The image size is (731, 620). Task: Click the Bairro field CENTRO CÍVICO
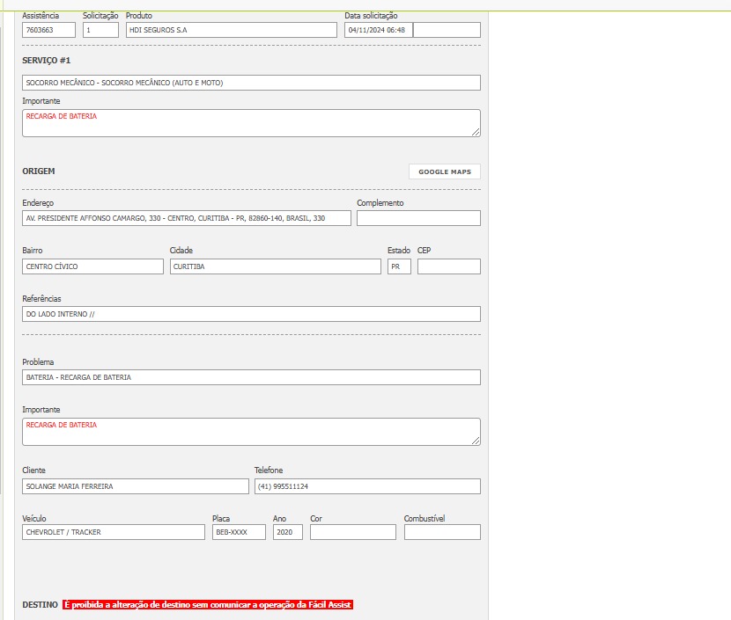pos(92,266)
